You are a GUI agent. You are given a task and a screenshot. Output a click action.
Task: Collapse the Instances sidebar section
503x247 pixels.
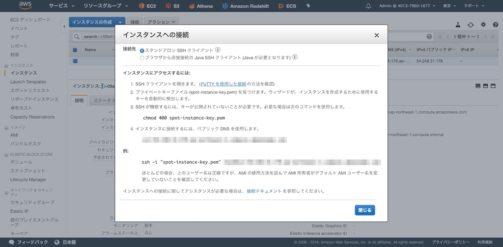(x=6, y=66)
